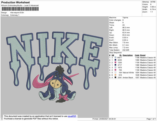This screenshot has width=157, height=121.
Task: Select stop 3 pink swatch with 1293 stitches
Action: click(115, 63)
